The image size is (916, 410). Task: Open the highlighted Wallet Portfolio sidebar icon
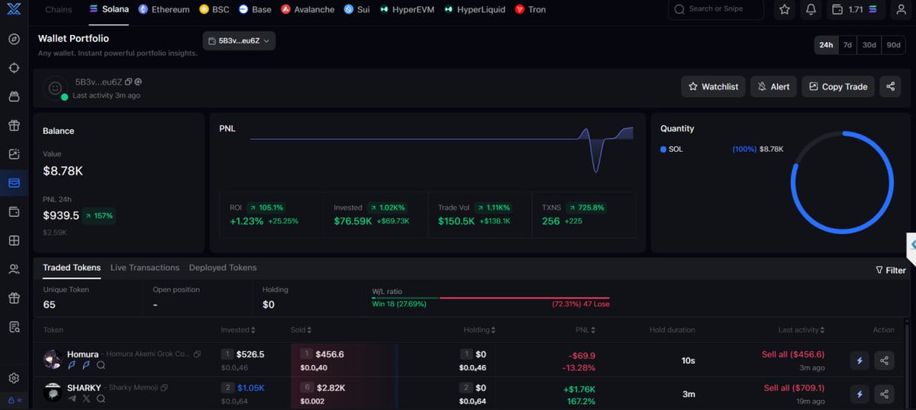pos(14,182)
